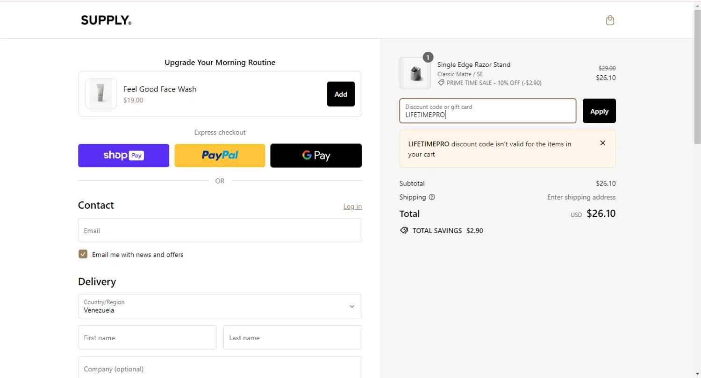Uncheck Email me with news and offers
The height and width of the screenshot is (378, 701).
[x=83, y=254]
